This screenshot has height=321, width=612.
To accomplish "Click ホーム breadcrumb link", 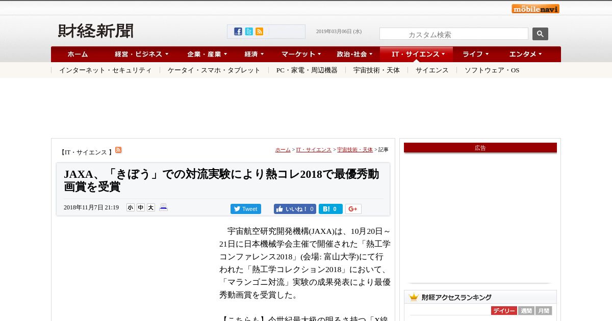I will click(x=283, y=150).
